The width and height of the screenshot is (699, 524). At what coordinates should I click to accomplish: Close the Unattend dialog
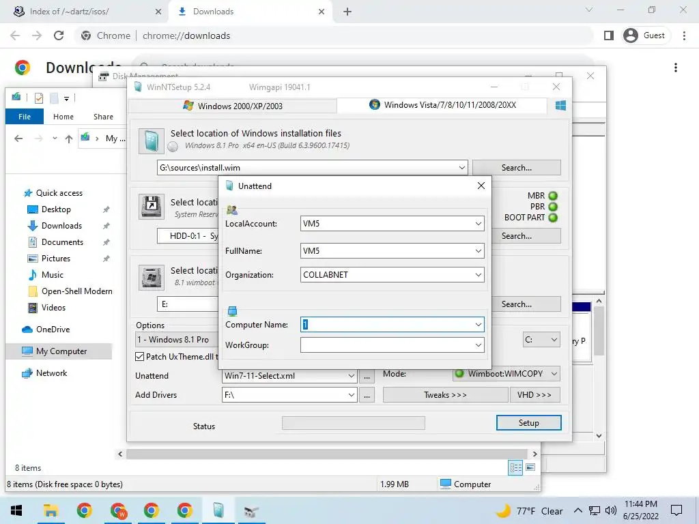point(481,186)
